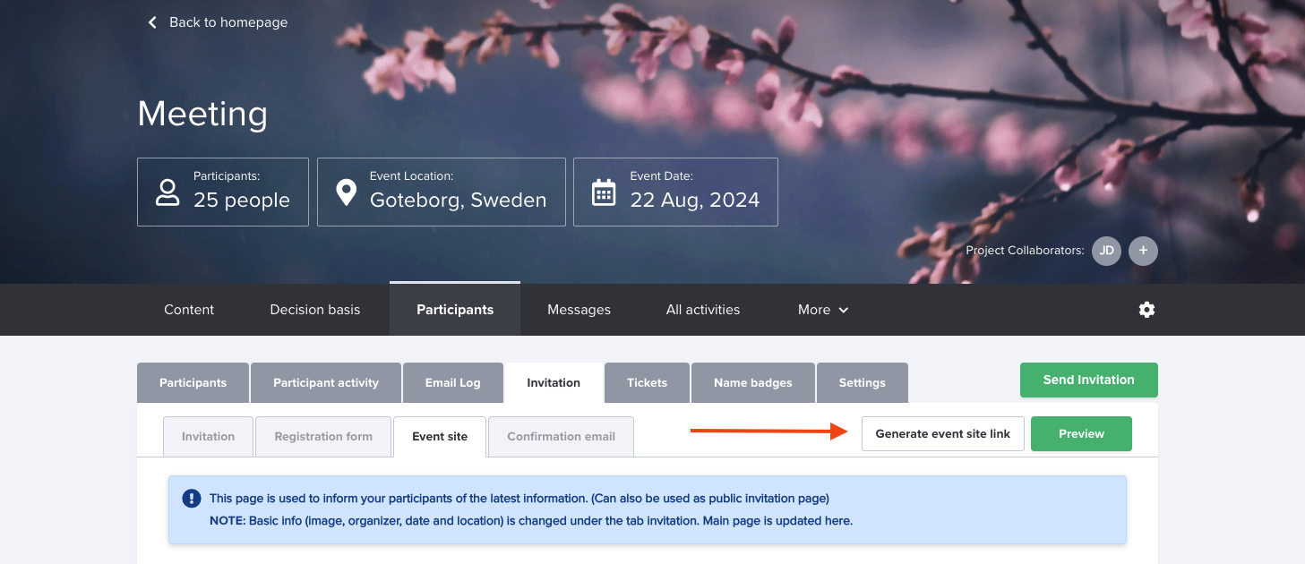Viewport: 1305px width, 564px height.
Task: Select the Invitation section tab
Action: click(x=554, y=383)
